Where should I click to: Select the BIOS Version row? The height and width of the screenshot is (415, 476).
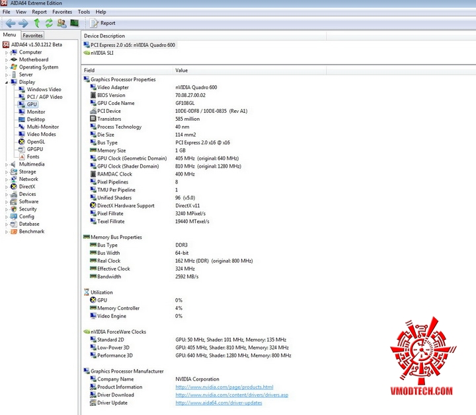point(147,95)
